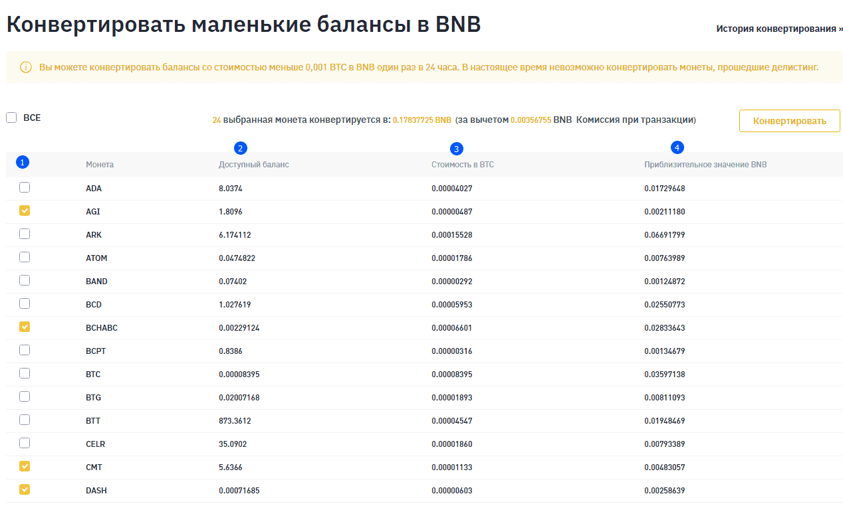Uncheck the AGI coin checkbox

pos(25,211)
